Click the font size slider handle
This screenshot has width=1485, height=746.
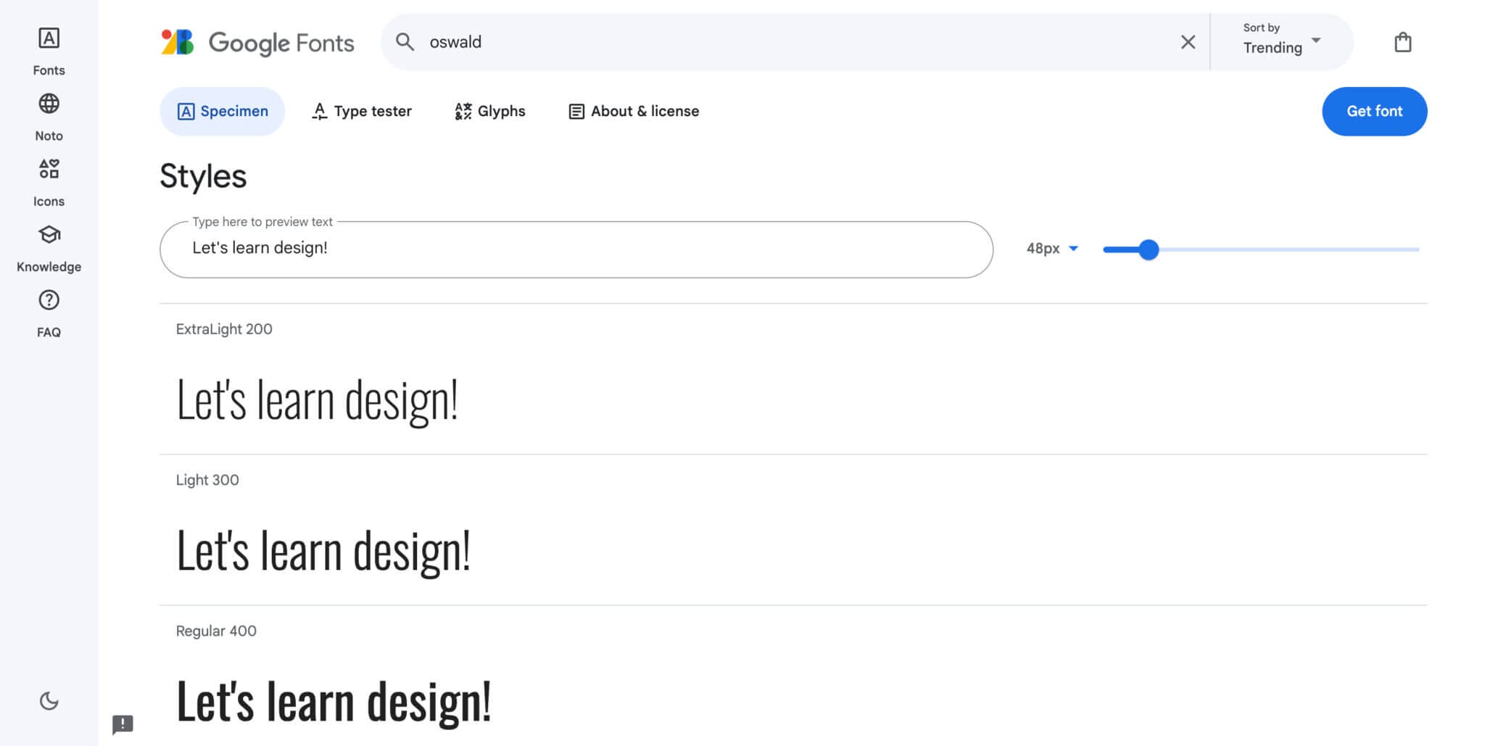1148,249
